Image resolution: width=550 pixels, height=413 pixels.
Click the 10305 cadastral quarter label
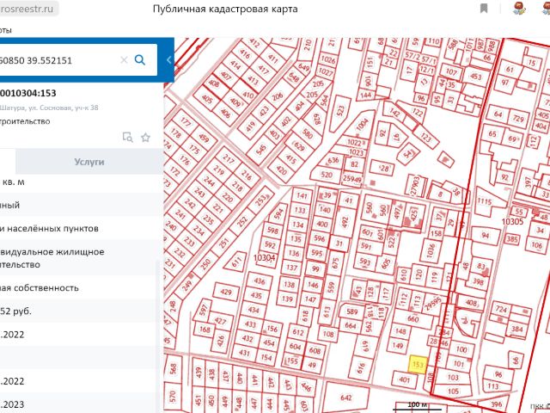[512, 221]
